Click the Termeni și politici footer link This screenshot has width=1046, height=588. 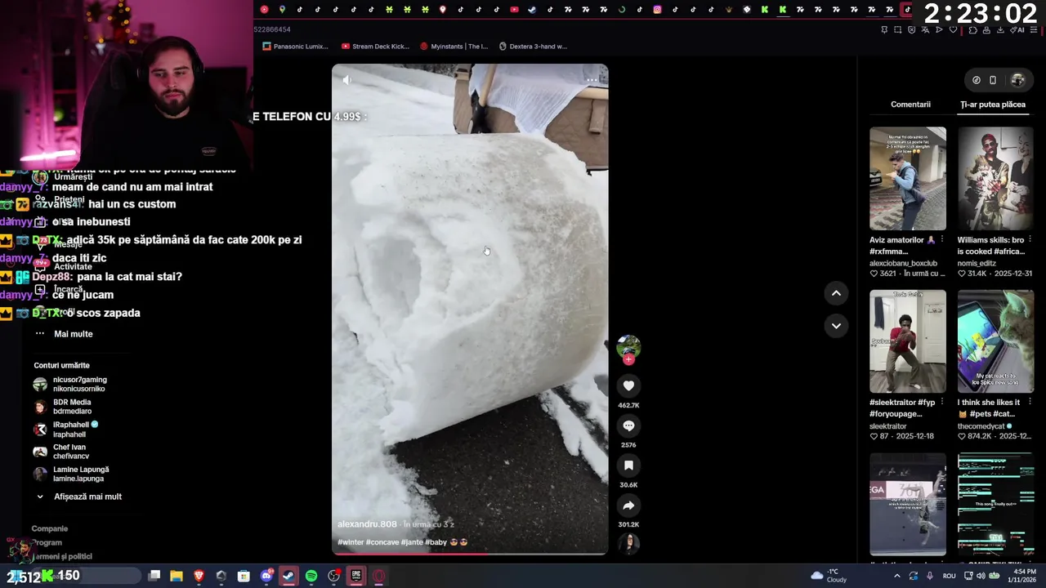(x=61, y=556)
